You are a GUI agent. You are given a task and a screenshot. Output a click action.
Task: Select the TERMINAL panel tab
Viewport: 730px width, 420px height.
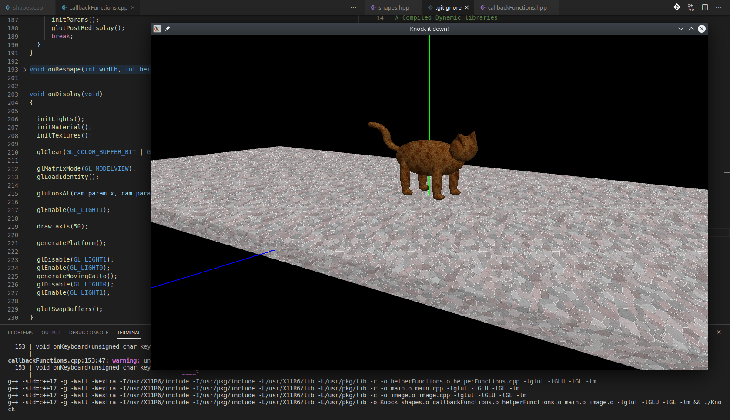129,333
